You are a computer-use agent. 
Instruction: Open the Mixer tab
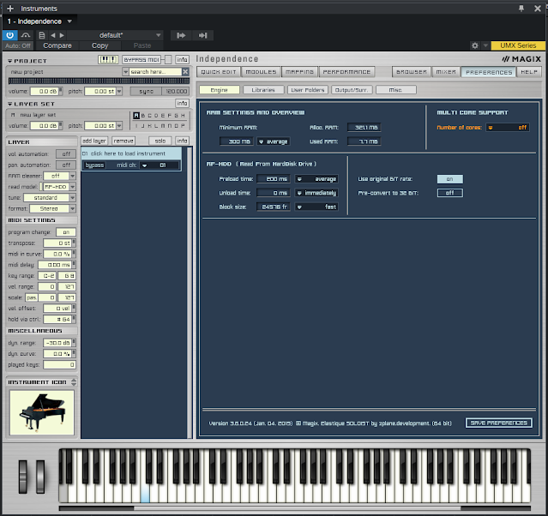click(446, 72)
